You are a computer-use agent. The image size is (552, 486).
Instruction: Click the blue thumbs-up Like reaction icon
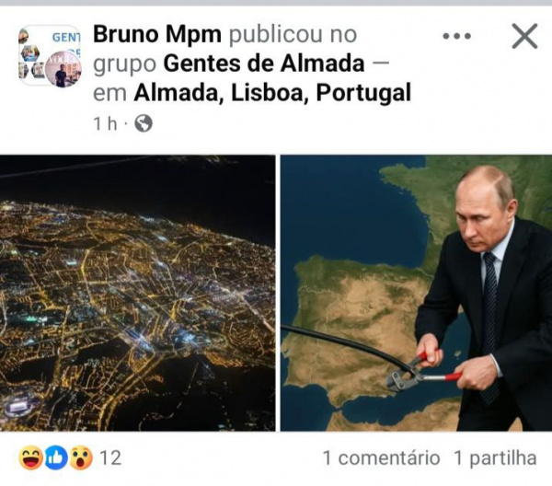56,457
